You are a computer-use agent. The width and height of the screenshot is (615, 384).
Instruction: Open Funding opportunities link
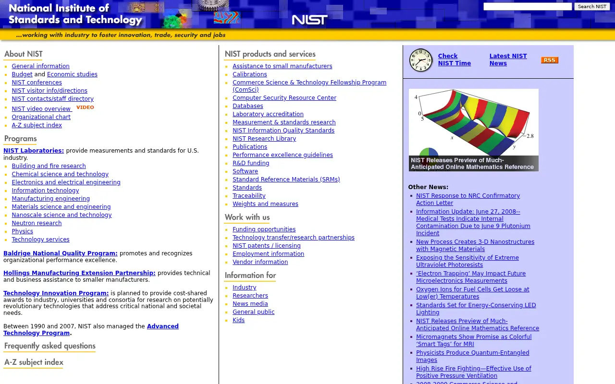[x=264, y=229]
